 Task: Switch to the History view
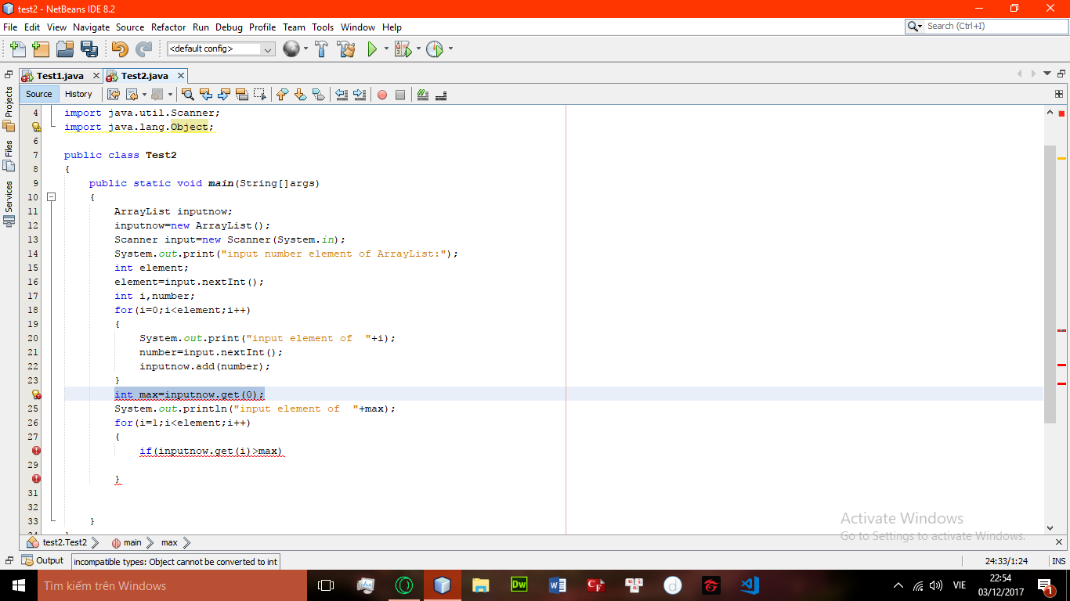click(78, 94)
